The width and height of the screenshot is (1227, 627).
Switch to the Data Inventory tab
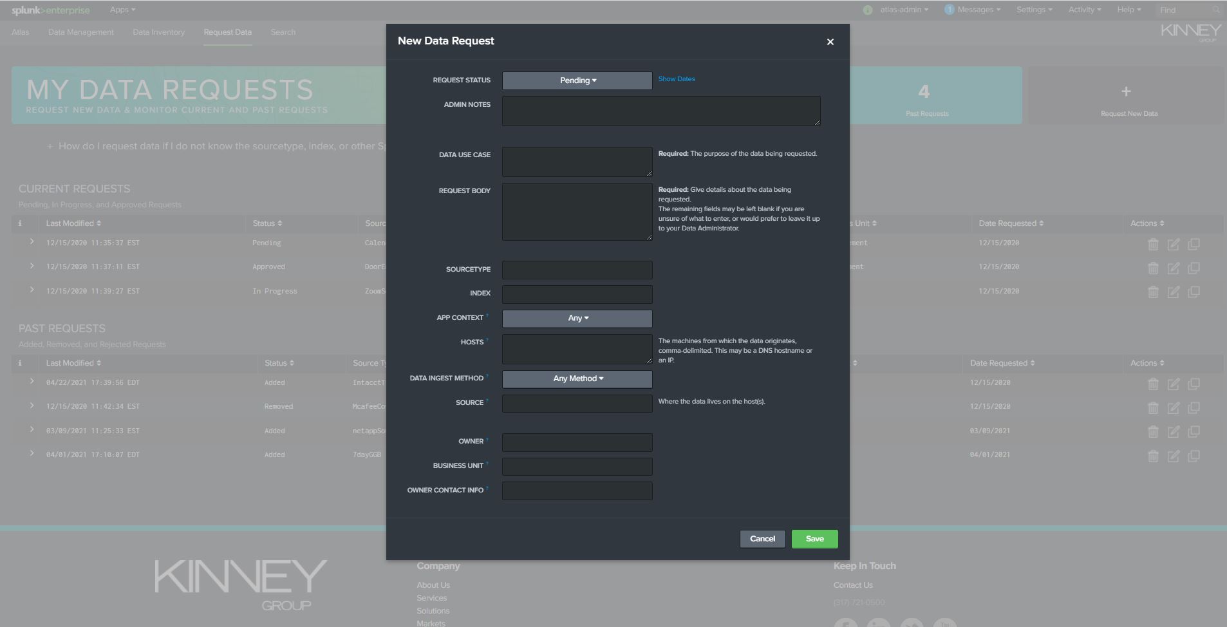[158, 32]
